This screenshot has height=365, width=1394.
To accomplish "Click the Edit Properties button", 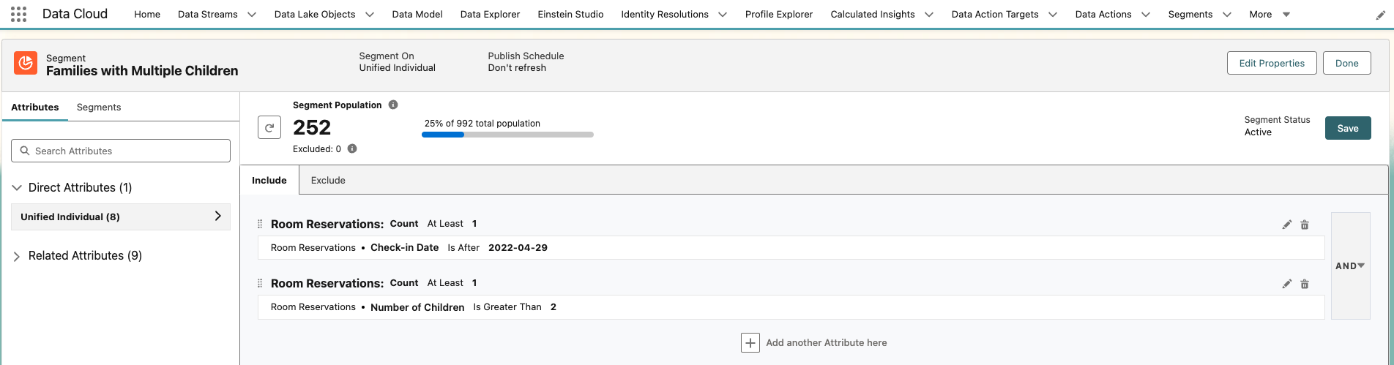I will pos(1271,63).
